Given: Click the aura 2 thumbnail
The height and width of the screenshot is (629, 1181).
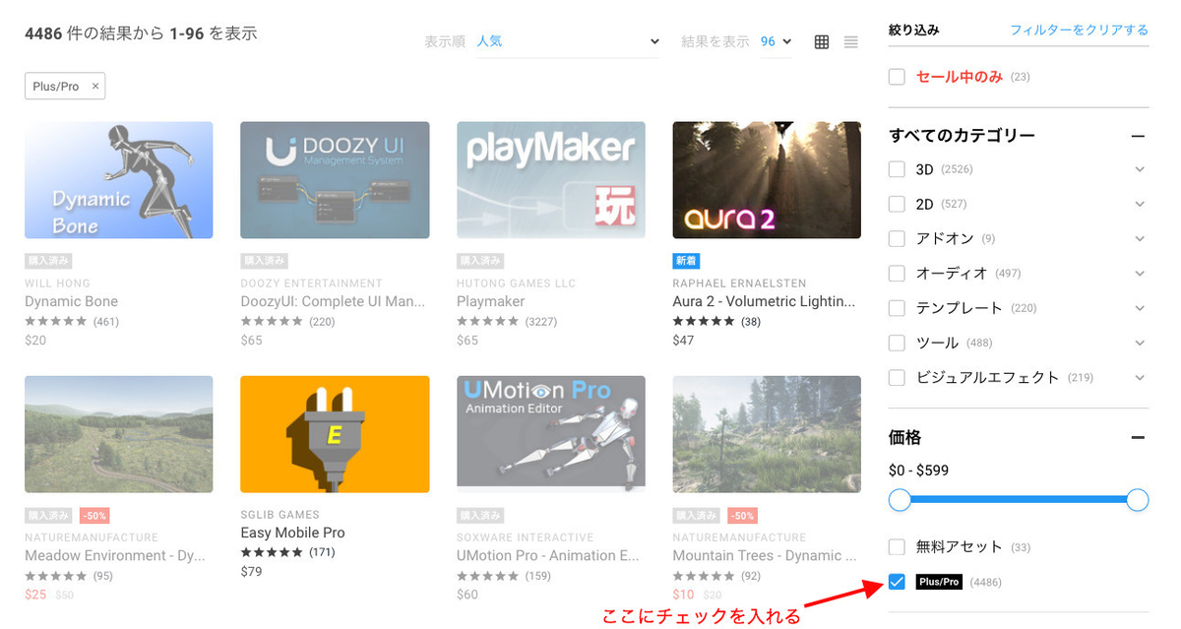Looking at the screenshot, I should coord(767,180).
